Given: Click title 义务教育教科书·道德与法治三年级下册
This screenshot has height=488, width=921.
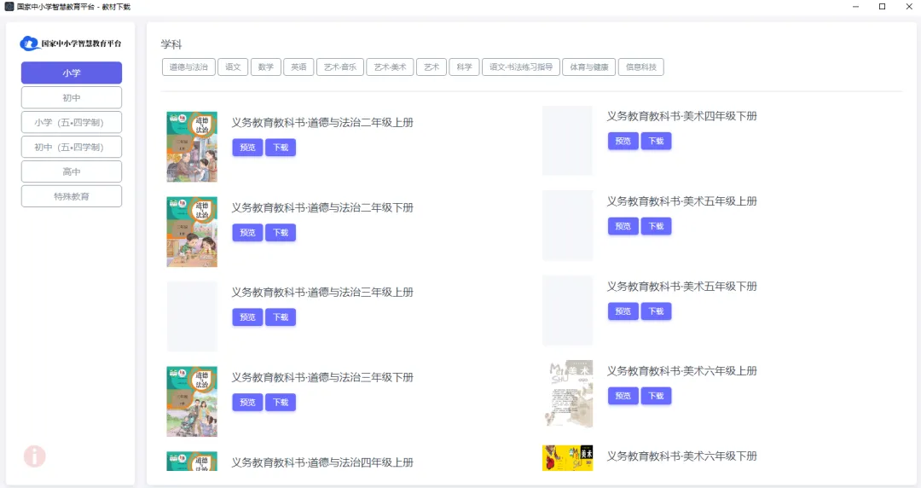Looking at the screenshot, I should (322, 377).
